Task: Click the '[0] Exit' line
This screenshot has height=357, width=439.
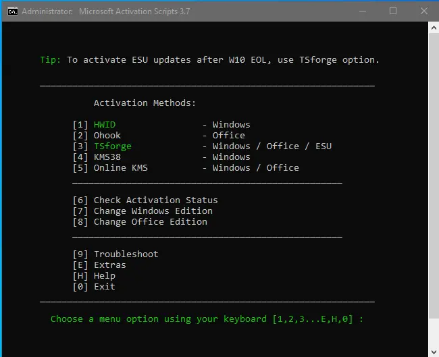Action: click(94, 287)
